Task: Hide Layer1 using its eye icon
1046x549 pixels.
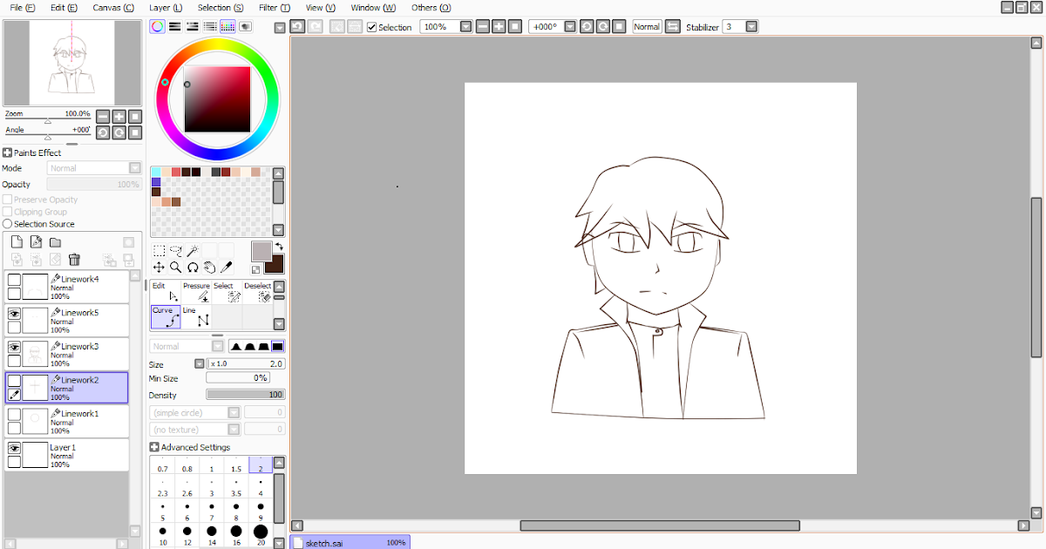Action: coord(14,448)
